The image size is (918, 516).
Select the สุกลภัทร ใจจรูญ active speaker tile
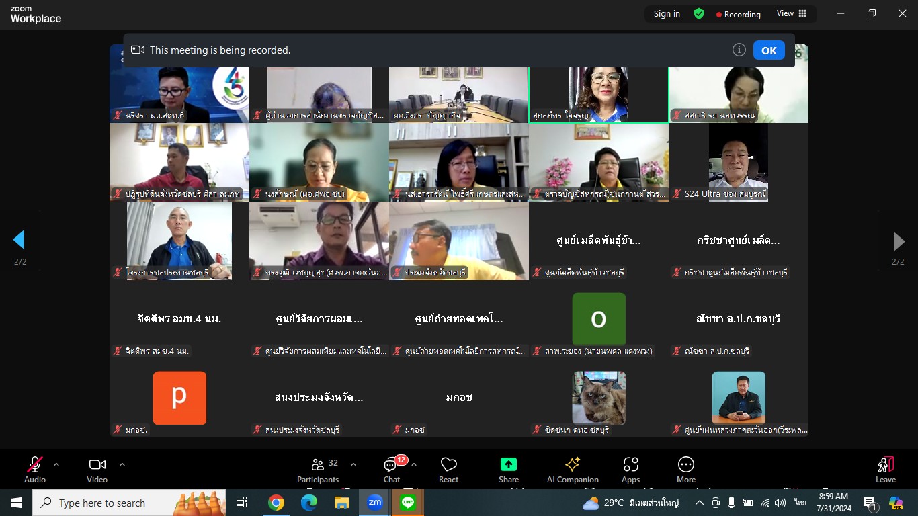click(x=599, y=84)
